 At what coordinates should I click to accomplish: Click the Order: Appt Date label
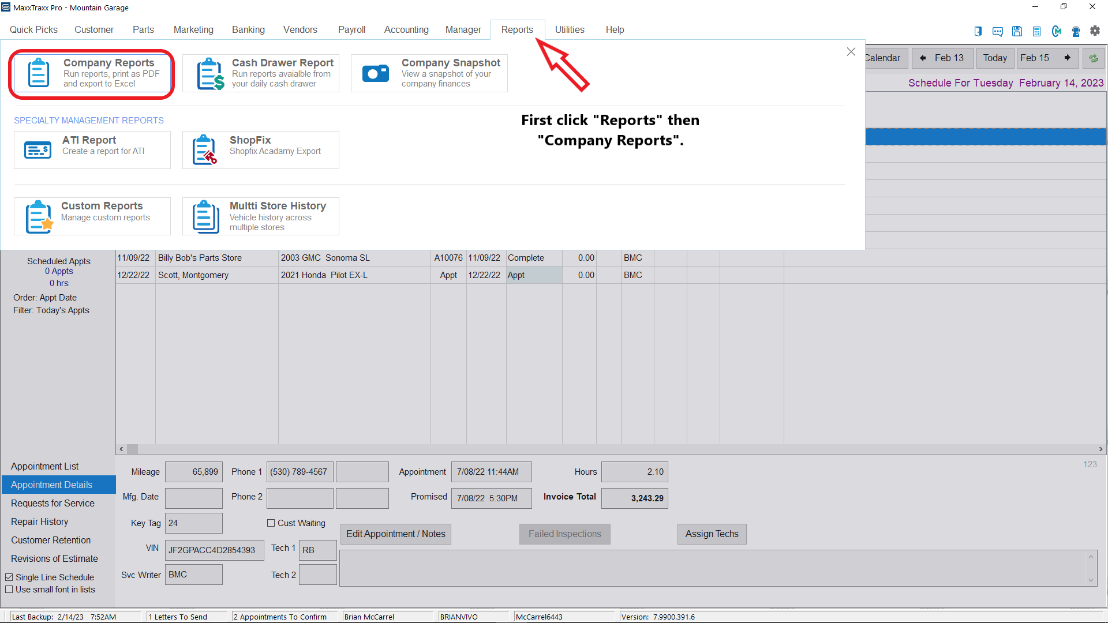[x=45, y=298]
